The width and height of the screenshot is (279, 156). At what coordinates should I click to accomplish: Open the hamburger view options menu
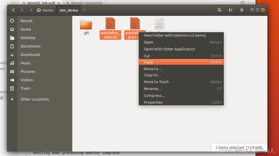click(242, 10)
